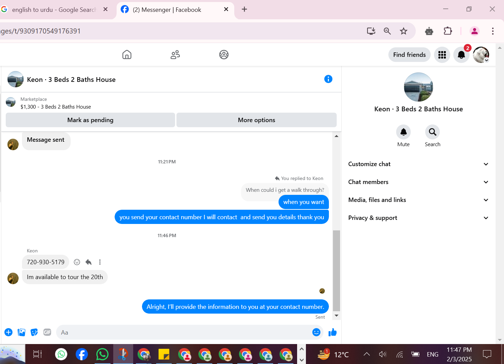Open the Facebook menu grid icon

pos(442,55)
